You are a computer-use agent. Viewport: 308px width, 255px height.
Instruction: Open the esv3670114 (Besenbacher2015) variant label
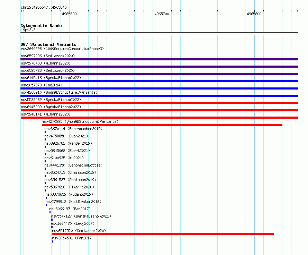[x=73, y=129]
